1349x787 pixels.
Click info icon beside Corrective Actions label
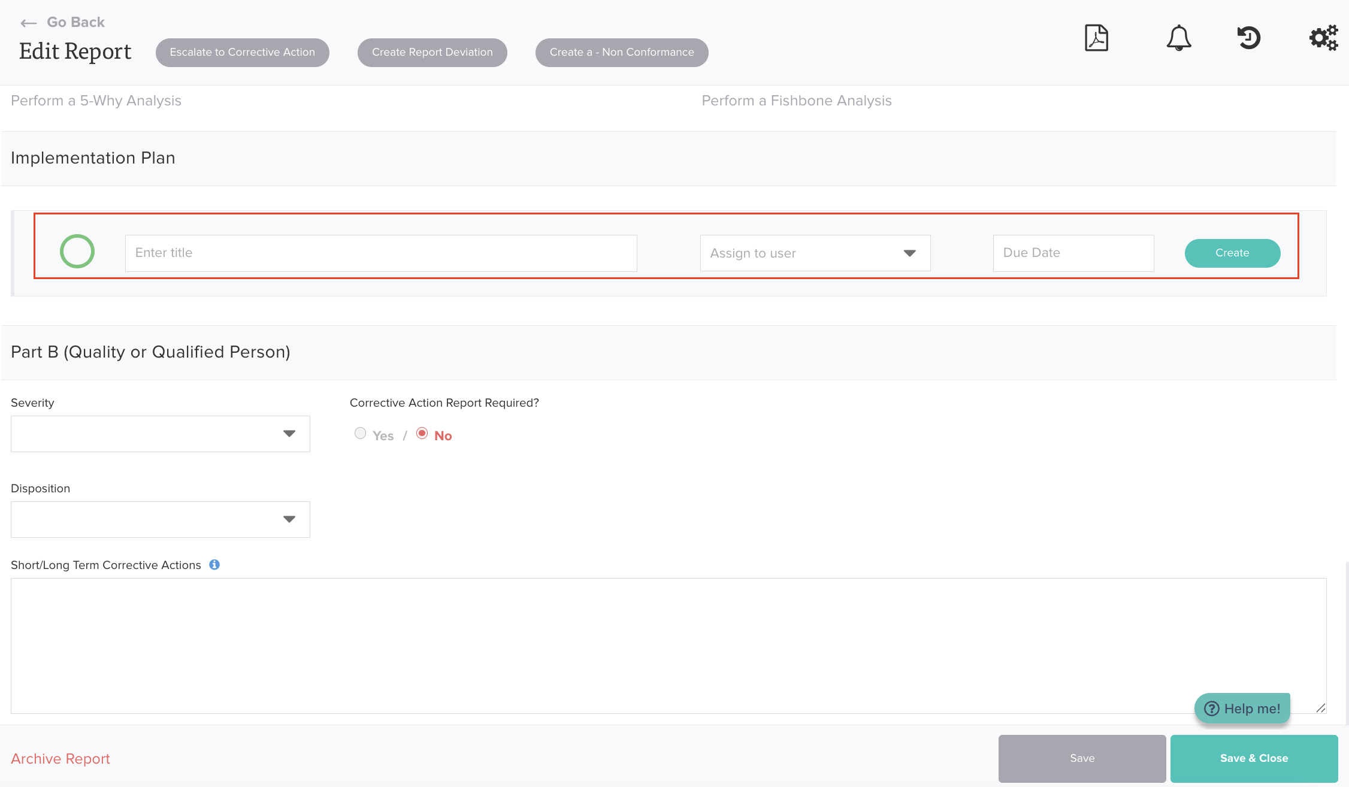click(214, 565)
